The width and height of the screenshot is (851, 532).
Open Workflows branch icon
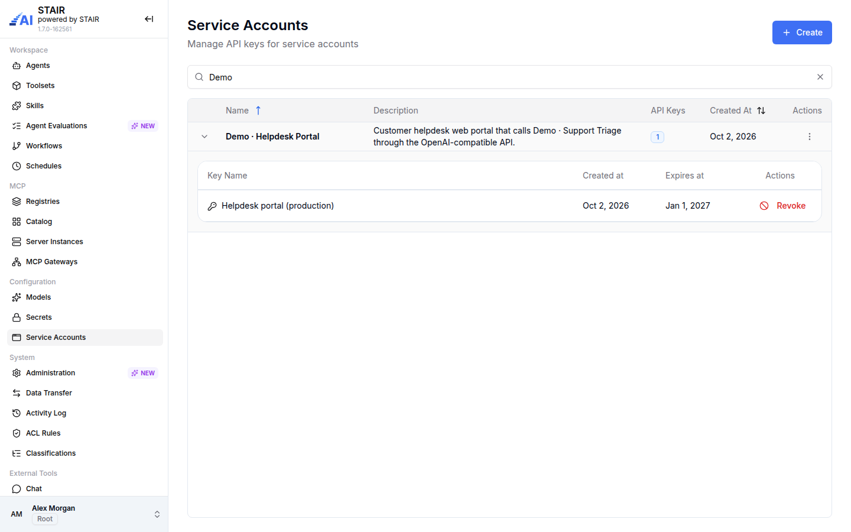tap(17, 146)
